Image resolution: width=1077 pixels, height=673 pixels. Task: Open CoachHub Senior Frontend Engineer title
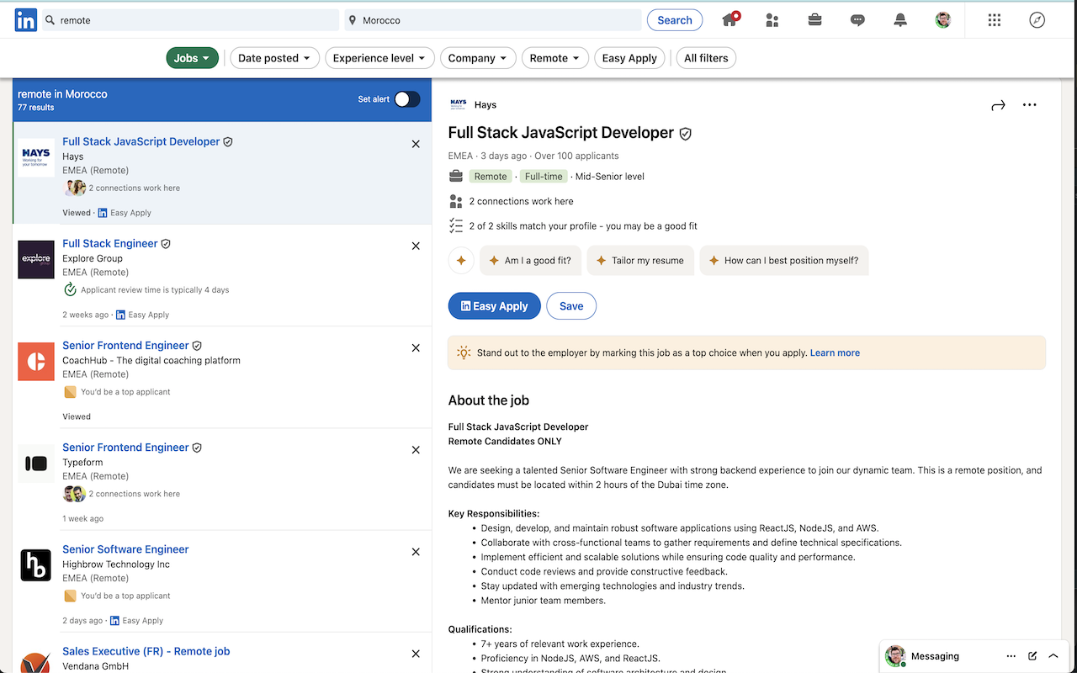pyautogui.click(x=125, y=345)
